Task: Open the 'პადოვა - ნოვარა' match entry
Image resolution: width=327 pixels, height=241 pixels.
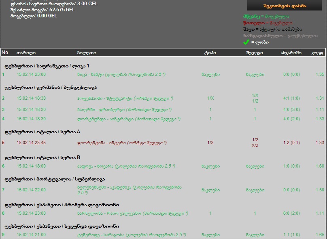Action: 126,166
